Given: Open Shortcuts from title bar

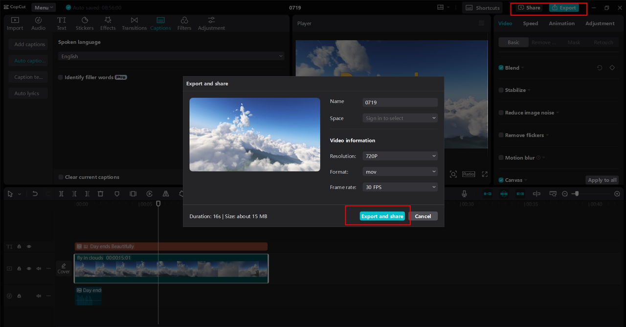Looking at the screenshot, I should click(483, 8).
